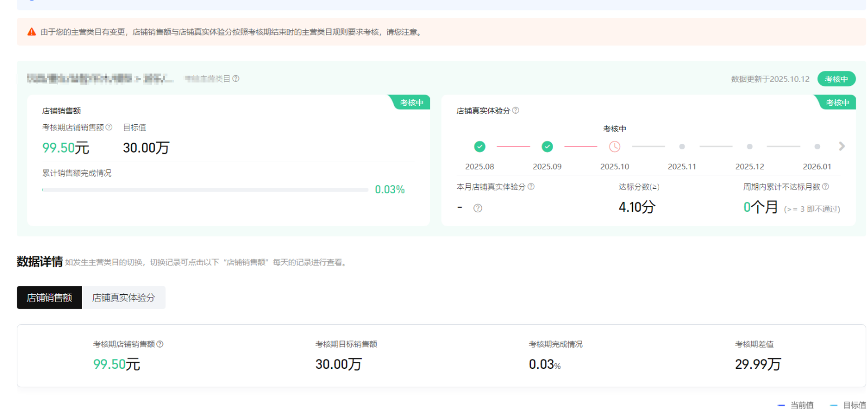Click help icon next to 主营类目
The height and width of the screenshot is (414, 868).
click(236, 79)
